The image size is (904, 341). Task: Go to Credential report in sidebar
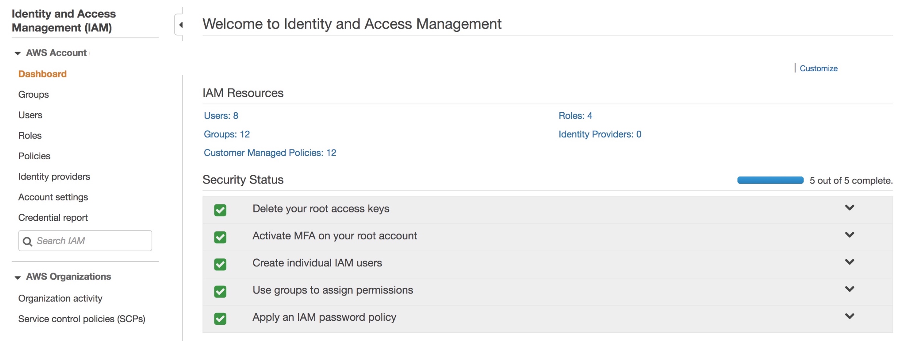pyautogui.click(x=53, y=218)
